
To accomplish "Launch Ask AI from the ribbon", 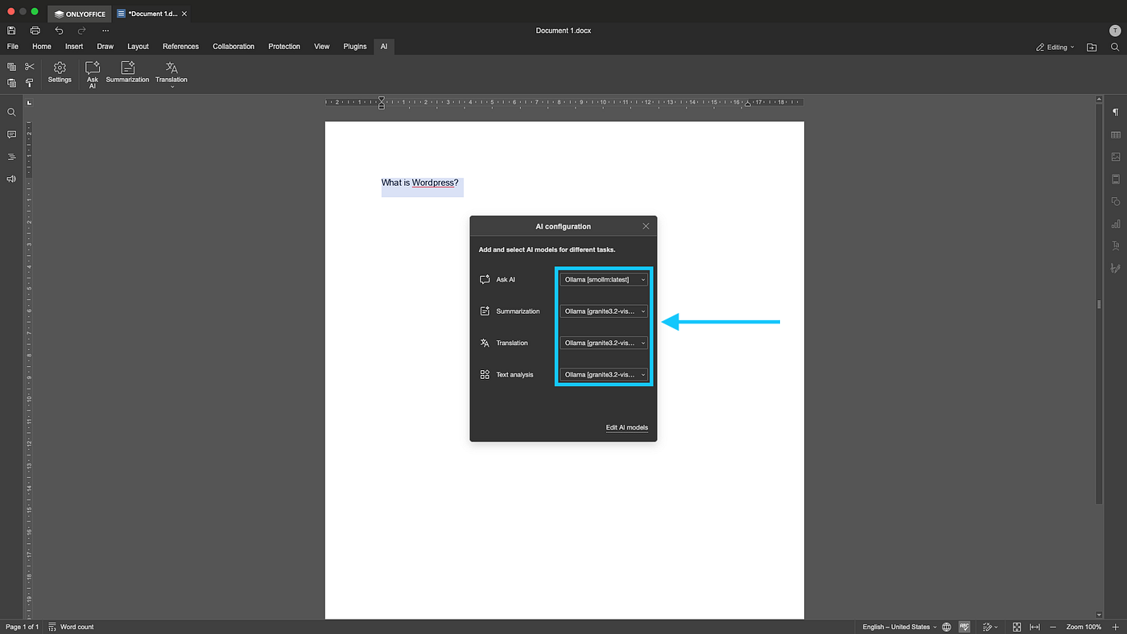I will click(x=93, y=75).
